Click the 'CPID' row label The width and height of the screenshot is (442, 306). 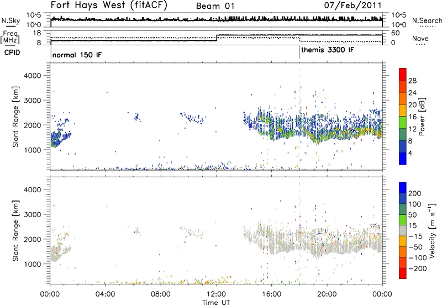[x=12, y=52]
